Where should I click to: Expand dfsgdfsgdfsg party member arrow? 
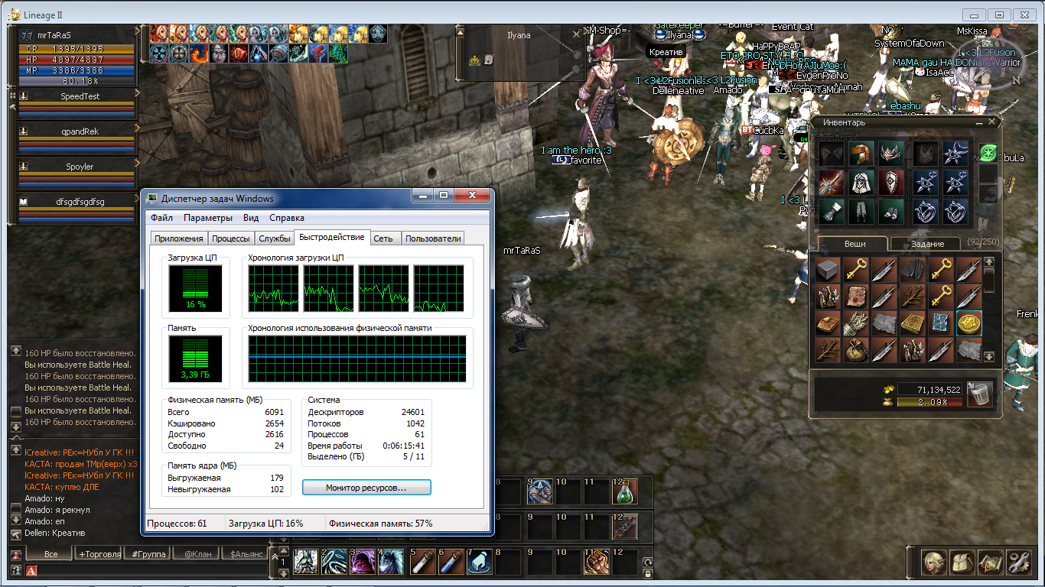click(138, 198)
